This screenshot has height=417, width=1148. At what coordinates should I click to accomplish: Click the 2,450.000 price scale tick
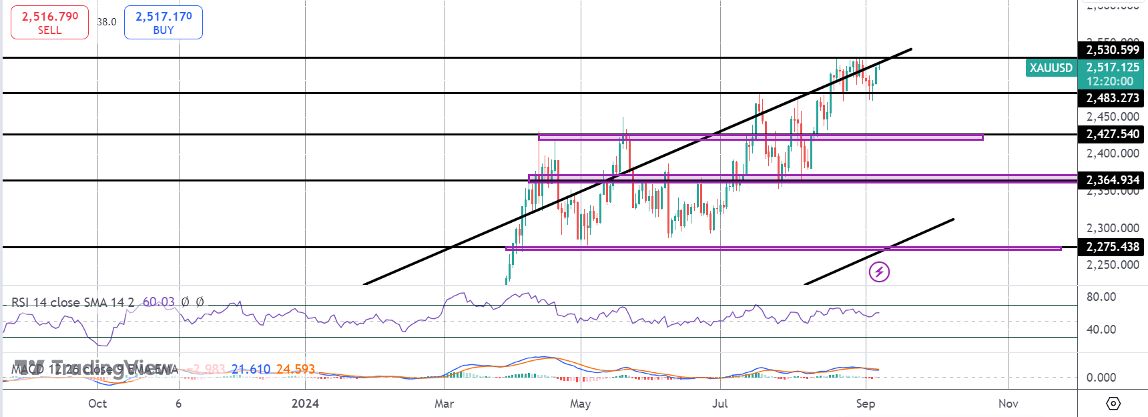[1113, 117]
